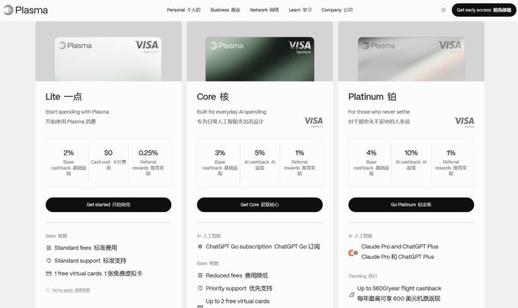
Task: Click the Visa Infinite logo in Platinum details
Action: [x=464, y=122]
